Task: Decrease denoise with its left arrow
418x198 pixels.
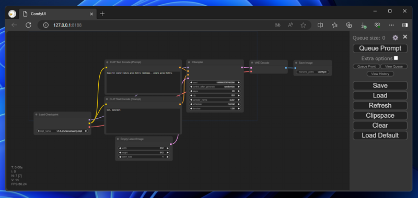Action: point(191,109)
